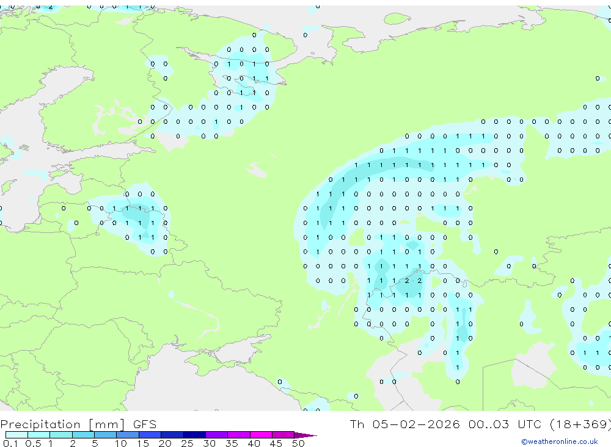
Task: Click the 'Precipitation [mm] GFS' title text
Action: pyautogui.click(x=78, y=424)
